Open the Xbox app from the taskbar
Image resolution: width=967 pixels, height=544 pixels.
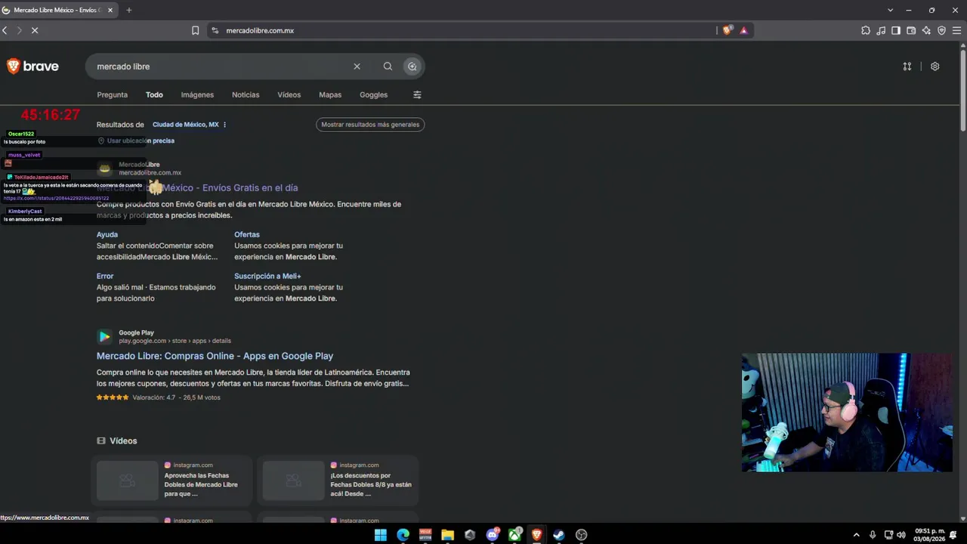click(514, 535)
